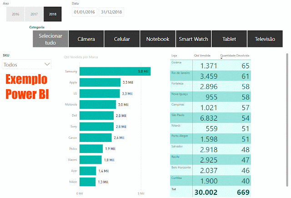This screenshot has width=291, height=198.
Task: Click the Selecionar tudo category button
Action: 50,39
